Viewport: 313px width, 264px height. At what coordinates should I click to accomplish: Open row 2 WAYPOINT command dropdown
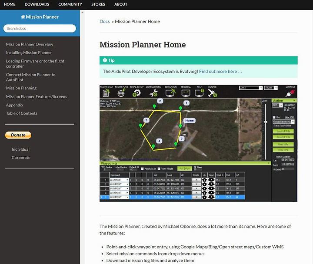(119, 184)
